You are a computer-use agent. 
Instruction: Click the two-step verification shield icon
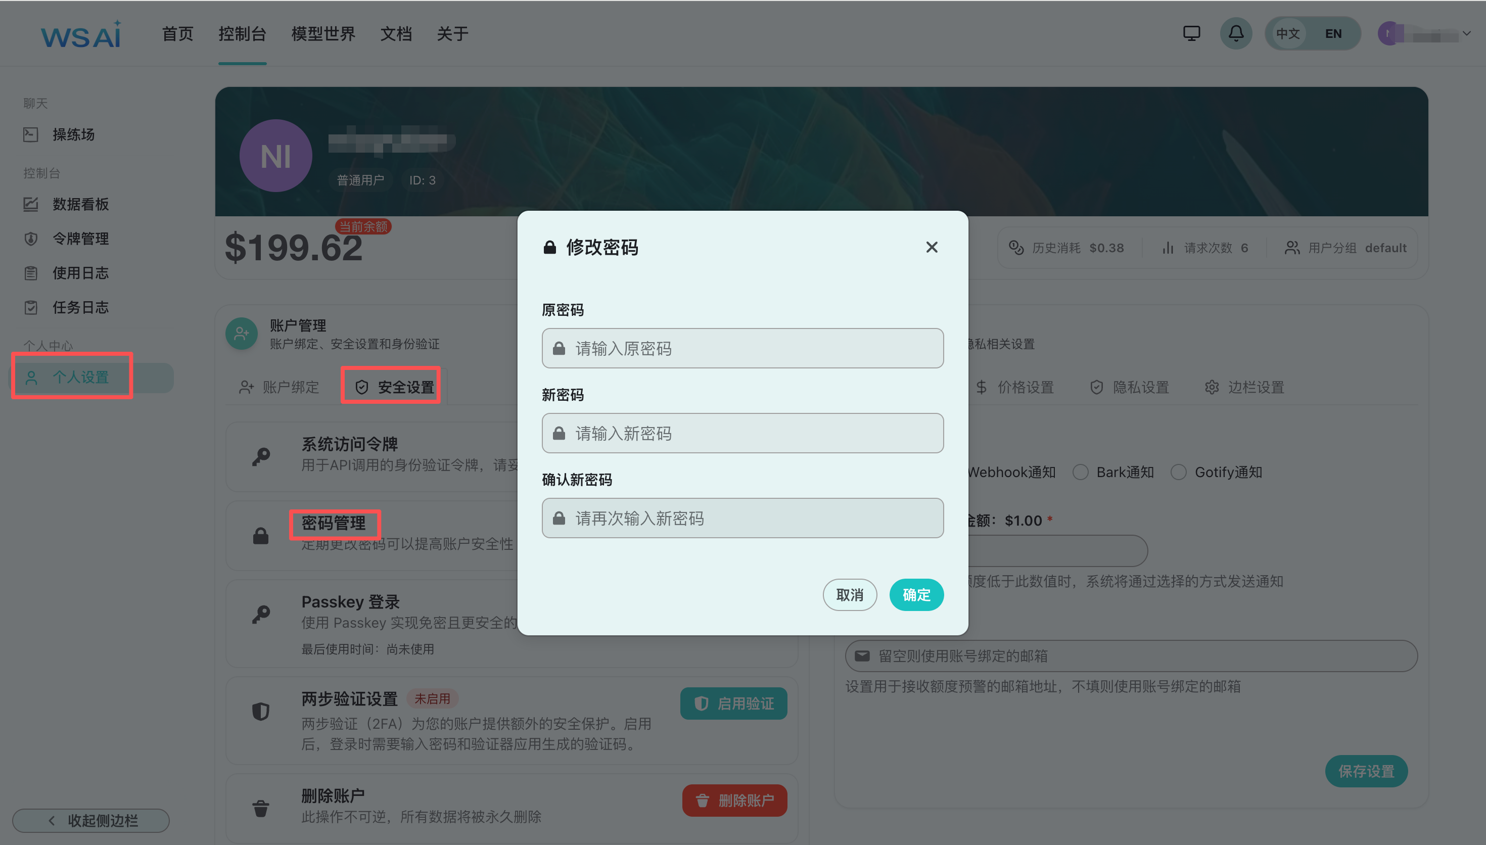coord(261,711)
